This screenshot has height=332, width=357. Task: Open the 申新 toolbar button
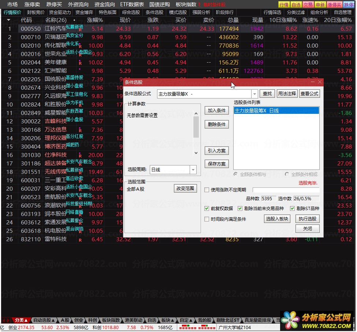320,4
